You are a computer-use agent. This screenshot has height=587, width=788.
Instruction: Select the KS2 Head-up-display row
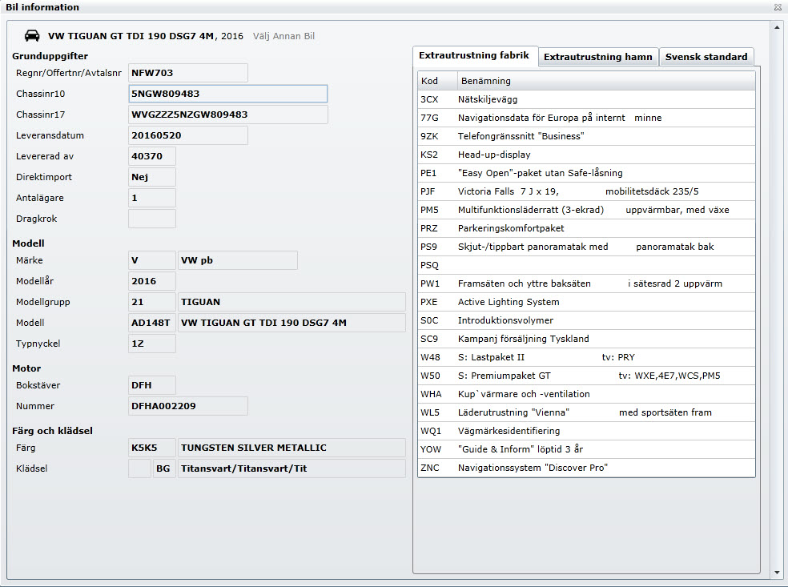[x=586, y=155]
